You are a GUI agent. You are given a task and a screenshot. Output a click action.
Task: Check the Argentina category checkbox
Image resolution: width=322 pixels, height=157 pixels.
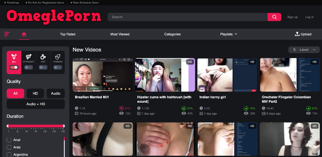9,154
